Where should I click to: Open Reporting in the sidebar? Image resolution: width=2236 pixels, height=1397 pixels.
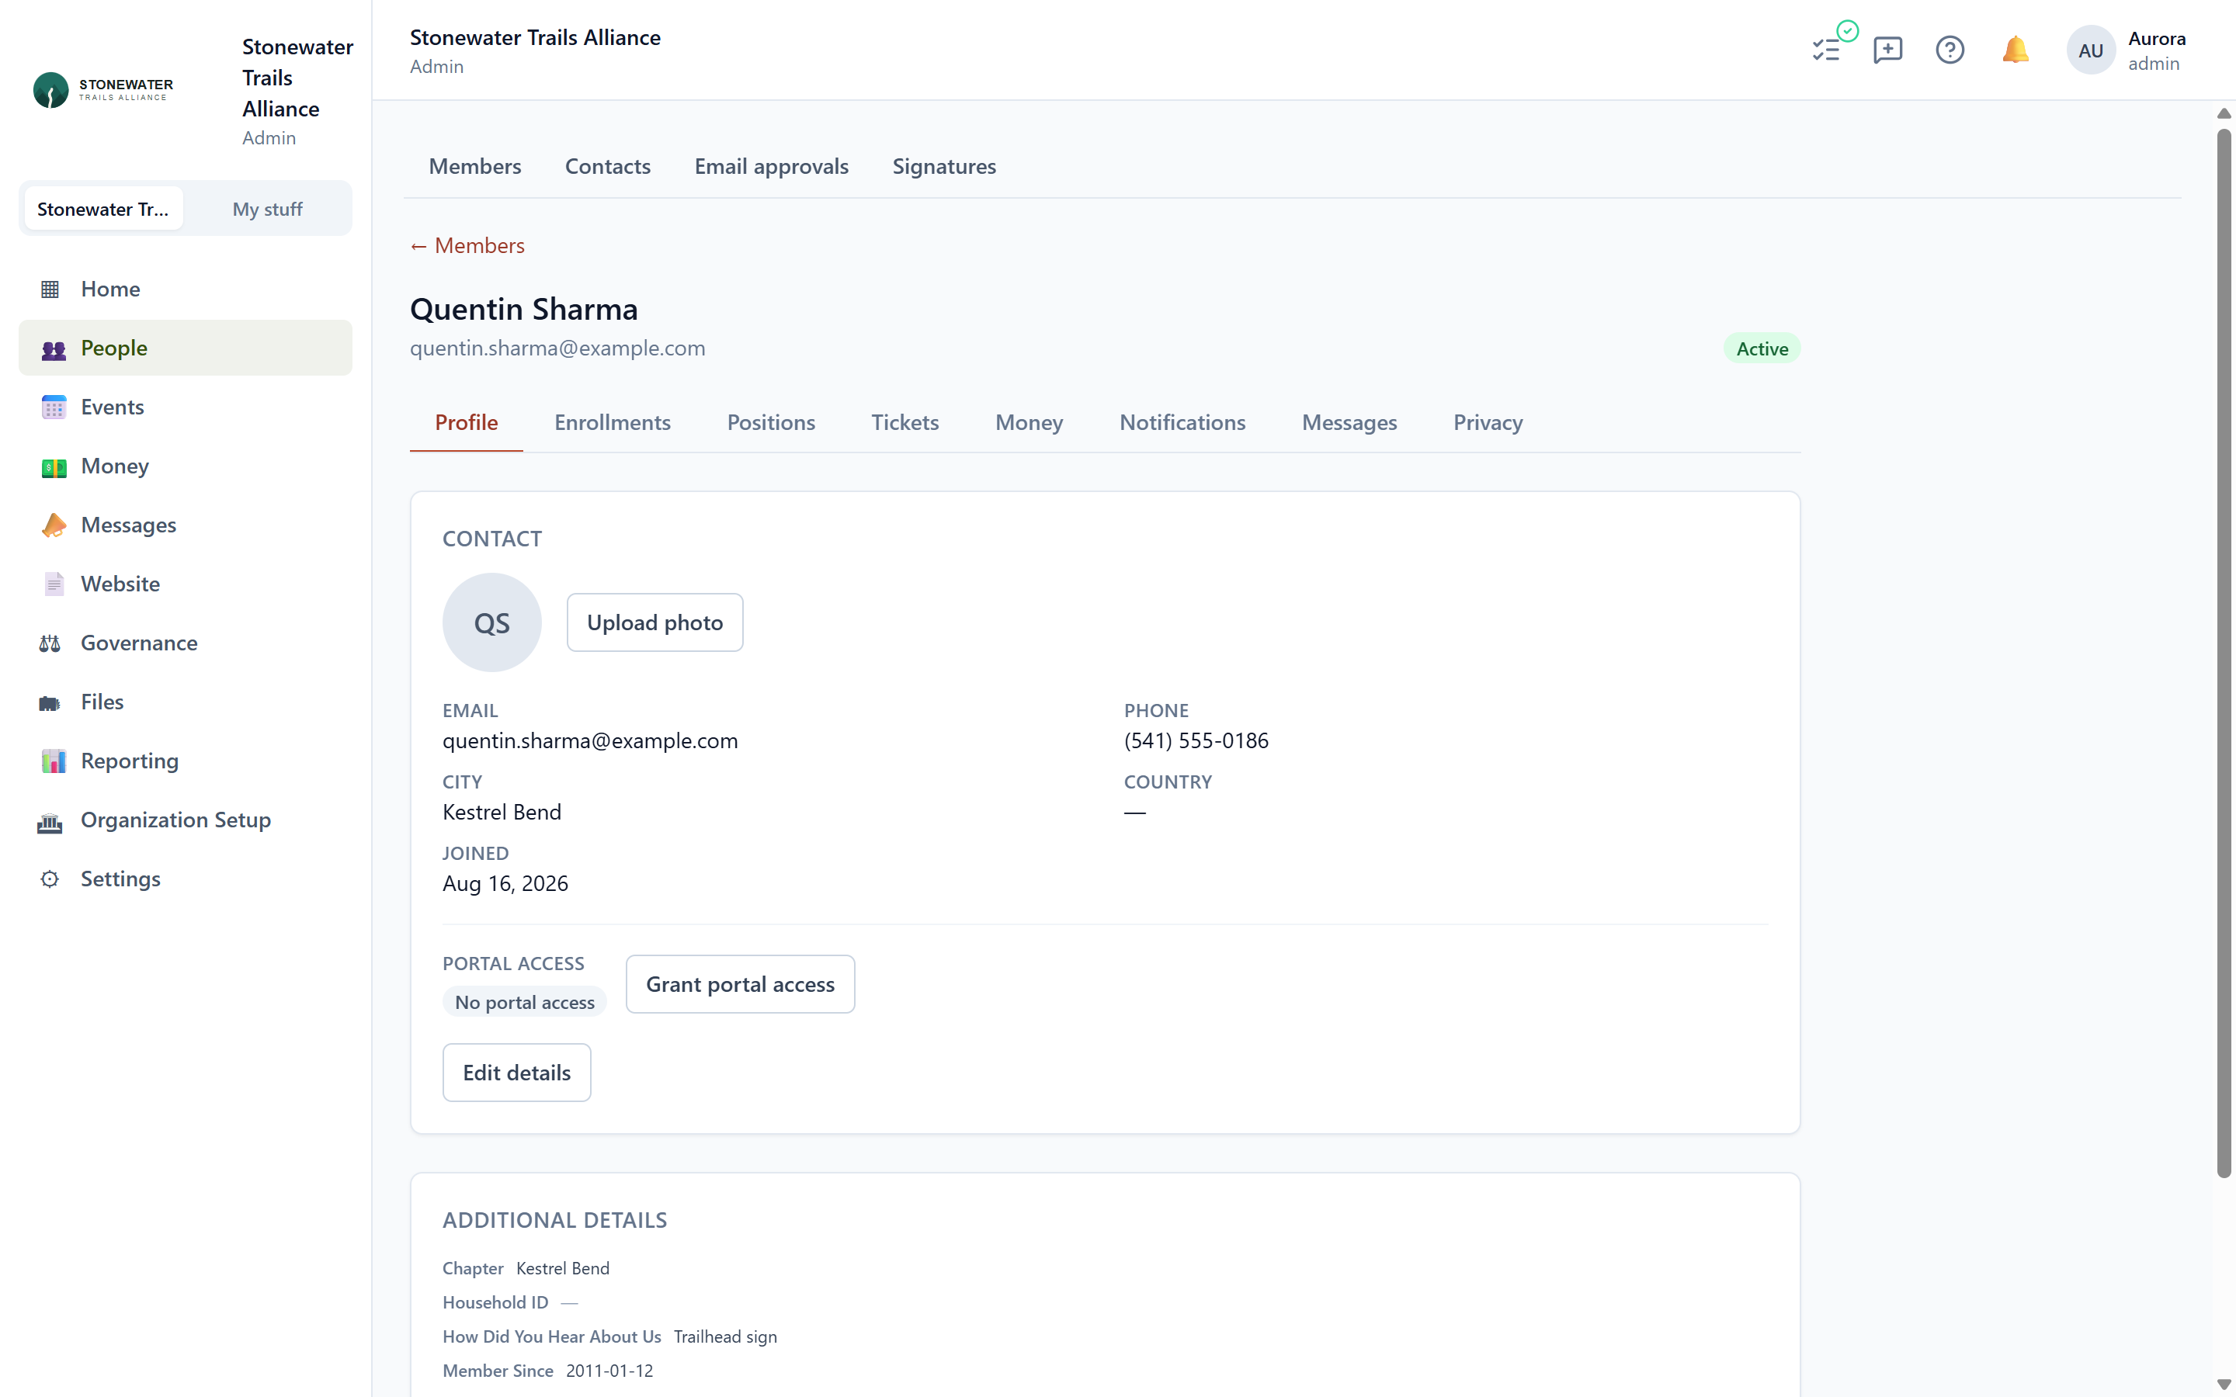click(186, 761)
